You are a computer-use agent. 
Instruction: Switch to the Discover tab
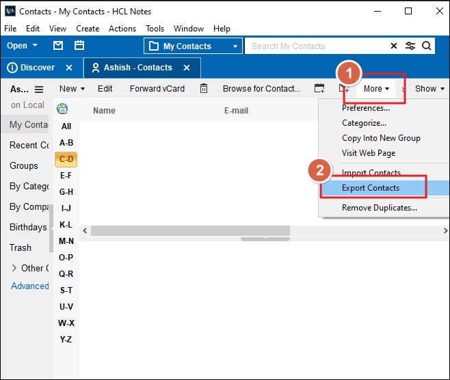38,68
